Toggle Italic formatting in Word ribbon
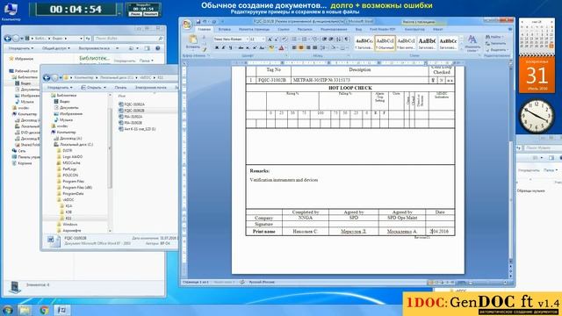Screen dimensions: 562x316 [223, 47]
